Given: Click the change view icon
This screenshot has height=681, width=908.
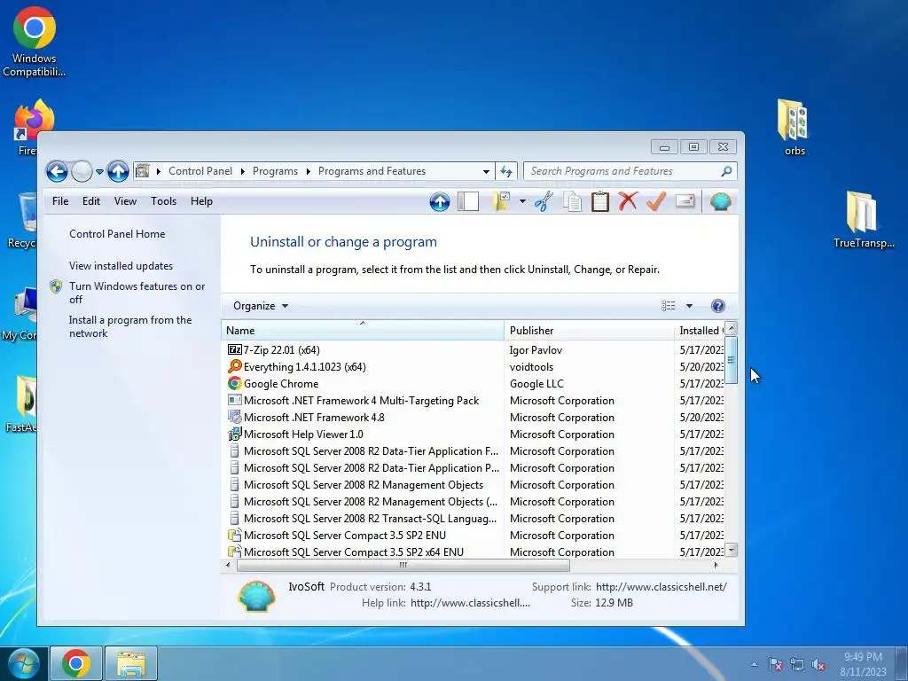Looking at the screenshot, I should click(669, 306).
